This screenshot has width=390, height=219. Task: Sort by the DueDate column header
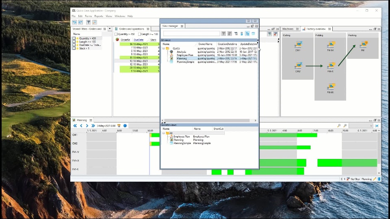click(x=139, y=40)
